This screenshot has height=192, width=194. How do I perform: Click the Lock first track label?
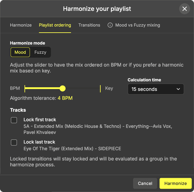pos(40,120)
